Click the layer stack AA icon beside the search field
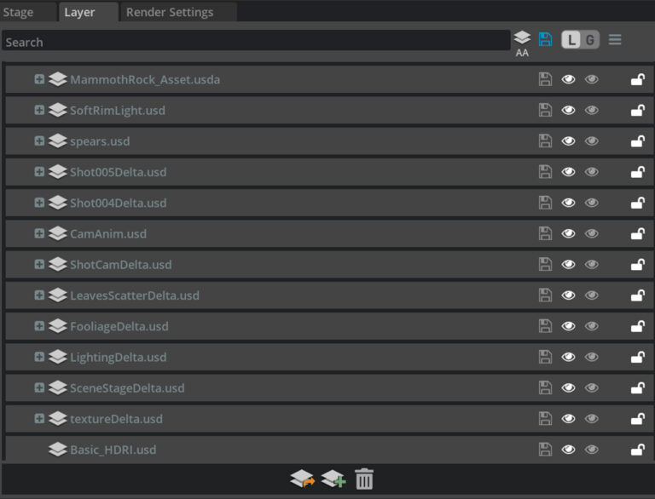This screenshot has height=499, width=655. coord(522,42)
